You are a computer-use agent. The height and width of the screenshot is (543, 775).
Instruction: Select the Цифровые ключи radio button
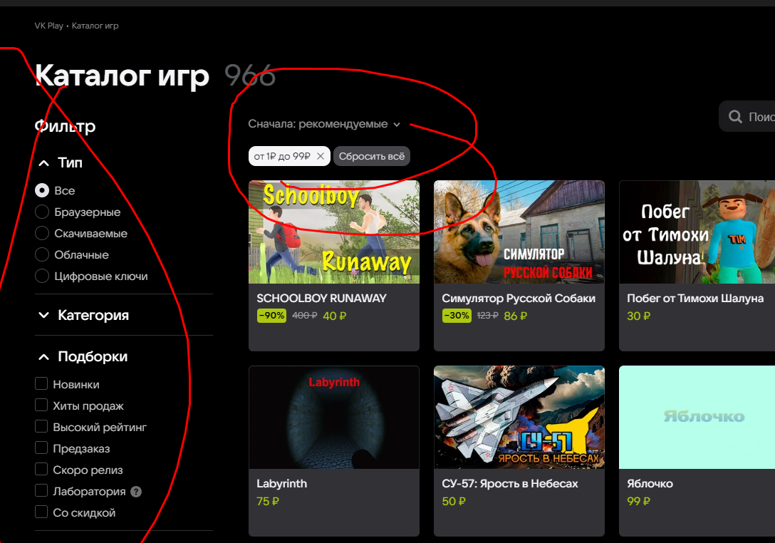click(x=42, y=276)
